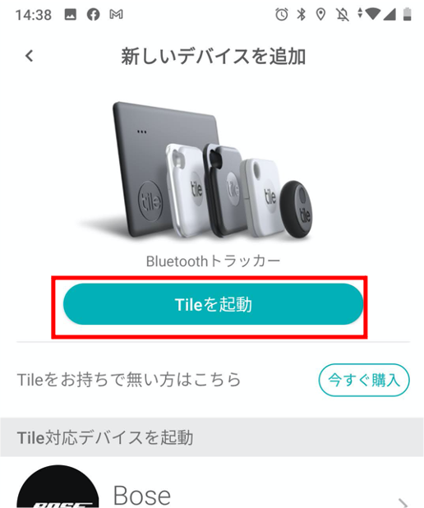This screenshot has height=508, width=424.
Task: Tap the battery status icon
Action: [408, 14]
